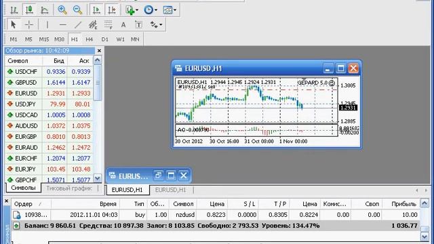The width and height of the screenshot is (434, 244).
Task: Sort by the Прибыль column header
Action: 401,204
